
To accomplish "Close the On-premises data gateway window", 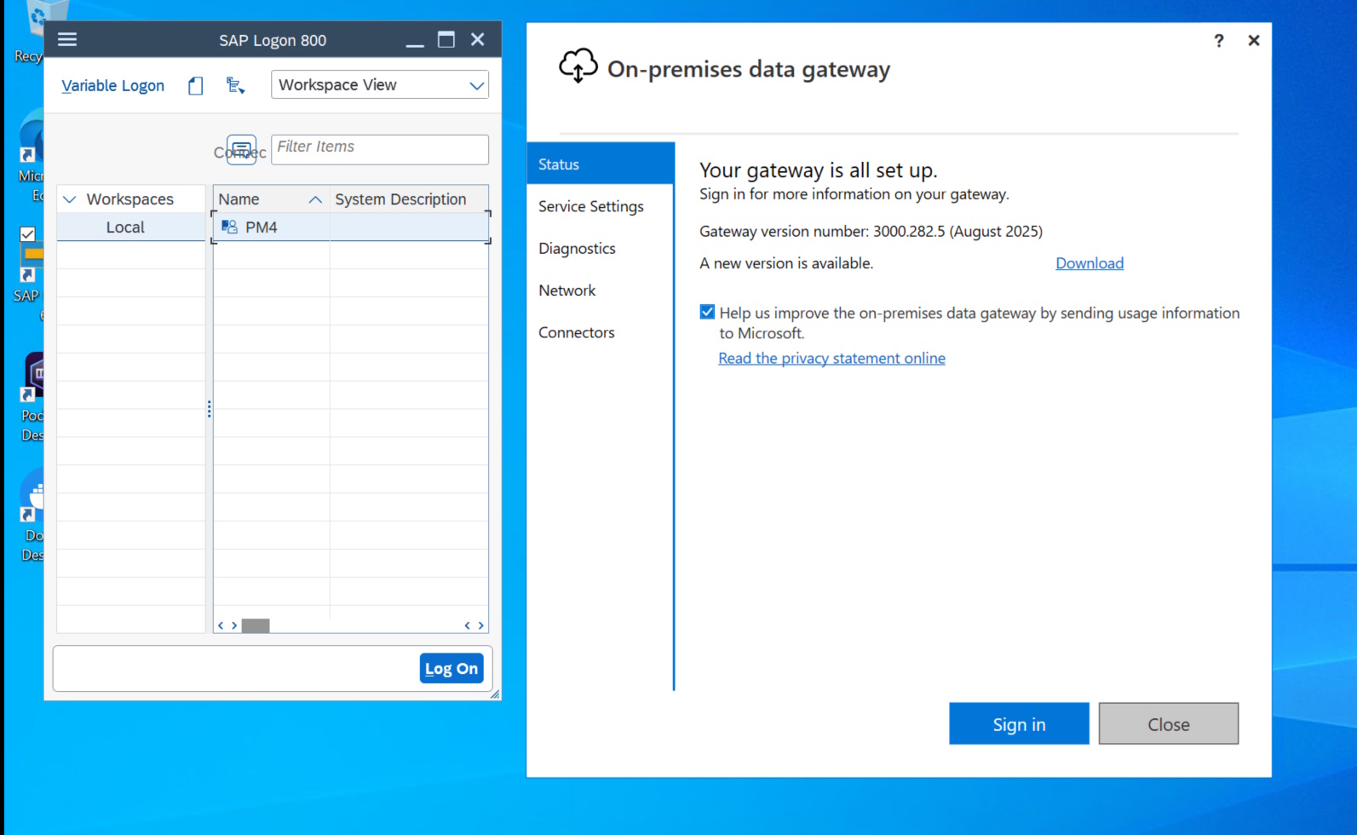I will point(1254,40).
